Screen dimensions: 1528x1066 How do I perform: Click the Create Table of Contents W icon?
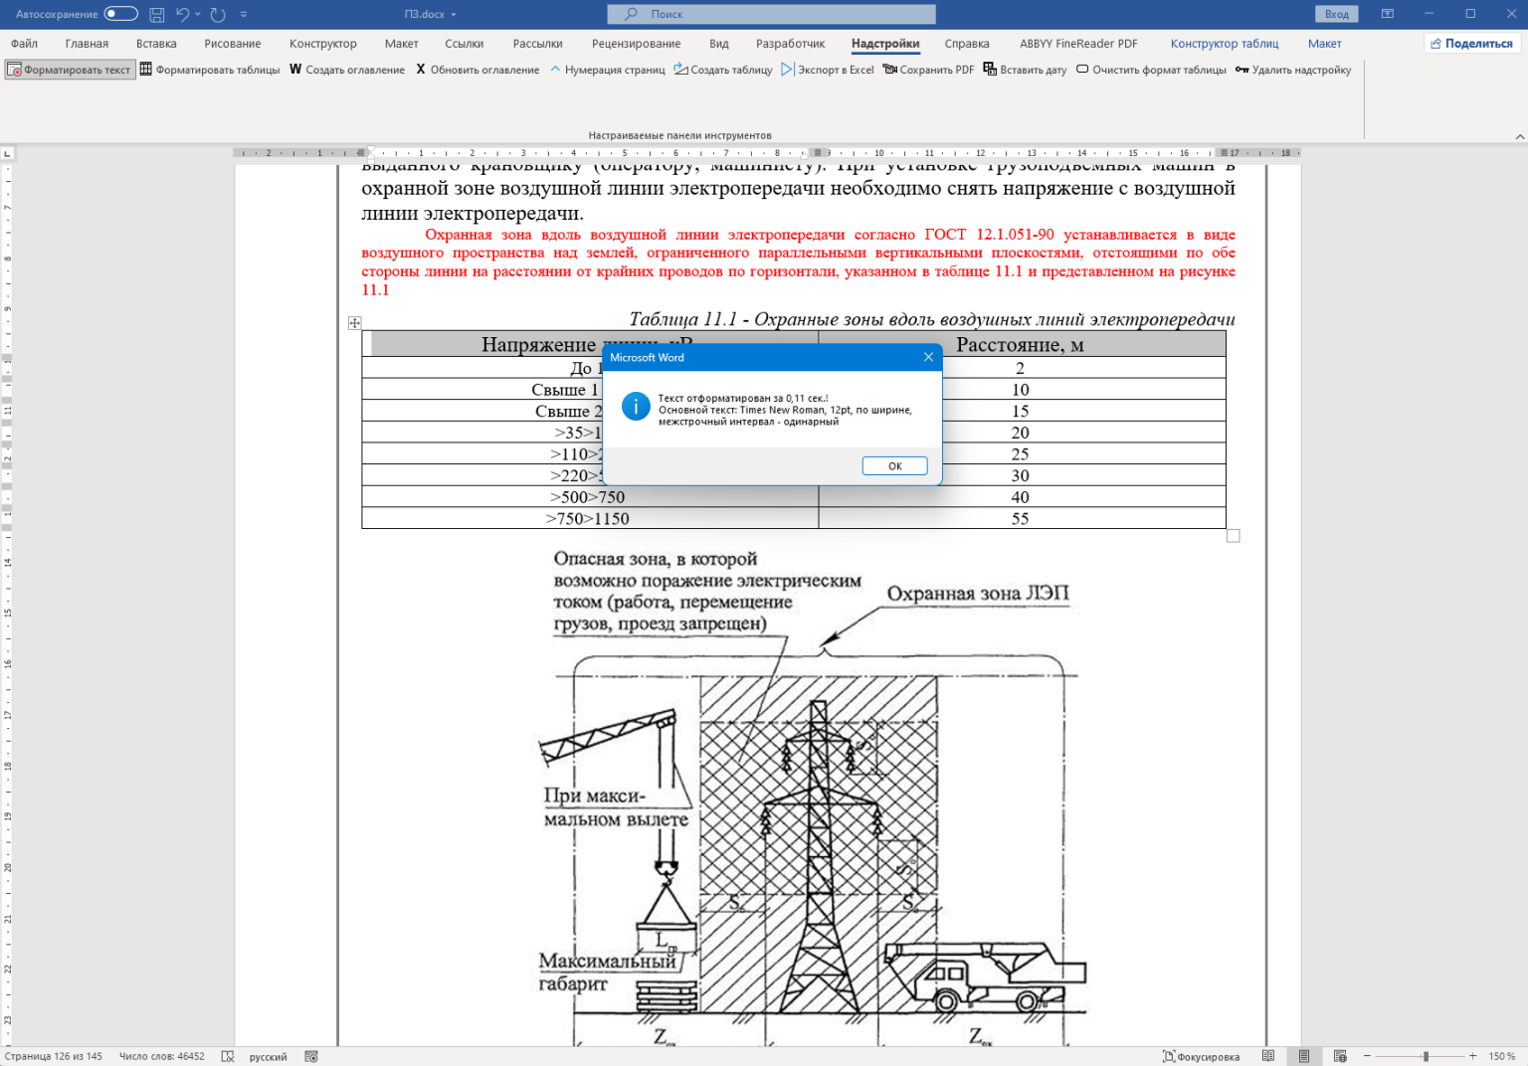(295, 70)
